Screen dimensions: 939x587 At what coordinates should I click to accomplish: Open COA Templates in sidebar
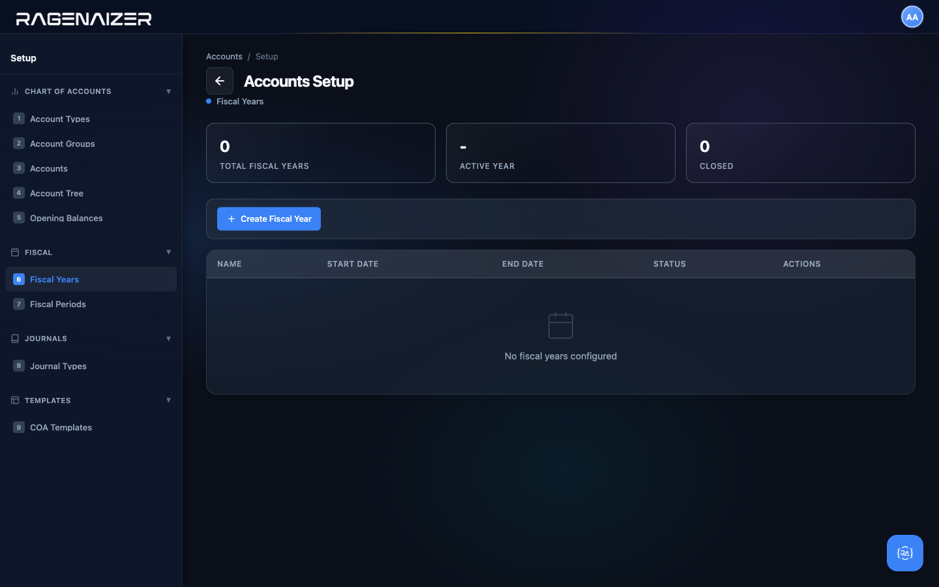pos(91,428)
